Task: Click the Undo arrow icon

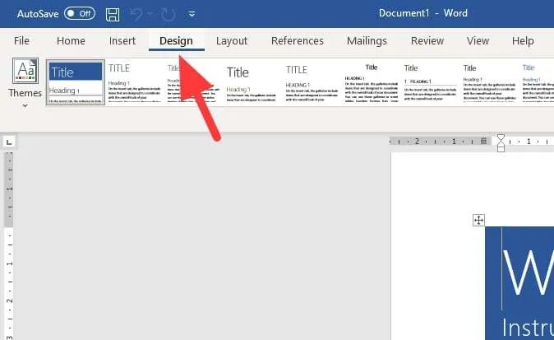Action: point(136,14)
